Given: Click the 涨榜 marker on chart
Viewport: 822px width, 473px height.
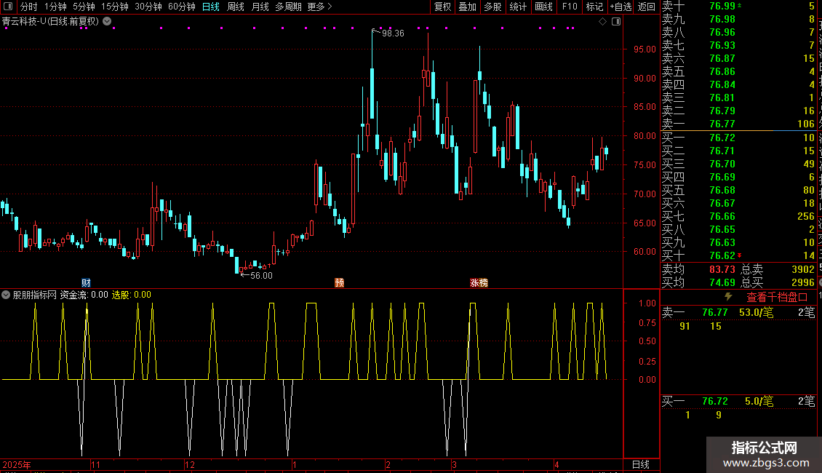Looking at the screenshot, I should click(479, 282).
